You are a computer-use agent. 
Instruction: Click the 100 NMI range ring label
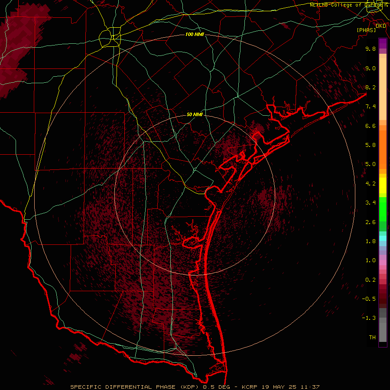(195, 34)
